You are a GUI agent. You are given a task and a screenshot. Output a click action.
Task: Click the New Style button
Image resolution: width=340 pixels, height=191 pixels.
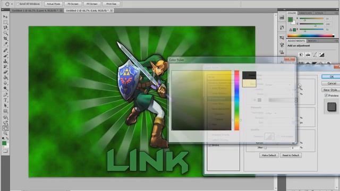pyautogui.click(x=331, y=90)
